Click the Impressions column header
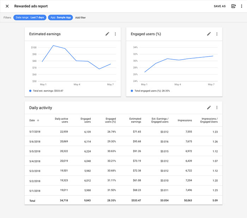 [185, 120]
